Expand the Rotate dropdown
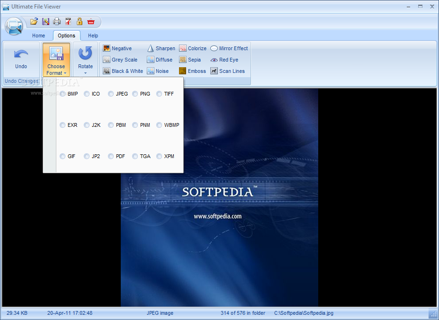 [x=85, y=60]
